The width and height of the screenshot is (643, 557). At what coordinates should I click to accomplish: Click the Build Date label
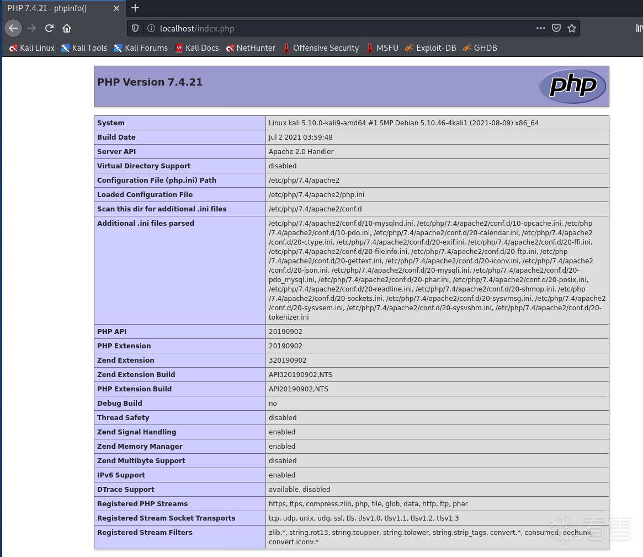click(x=116, y=137)
